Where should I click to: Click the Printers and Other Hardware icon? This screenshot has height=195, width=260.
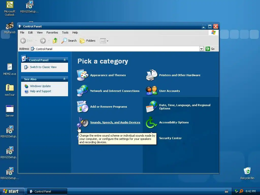(x=152, y=75)
